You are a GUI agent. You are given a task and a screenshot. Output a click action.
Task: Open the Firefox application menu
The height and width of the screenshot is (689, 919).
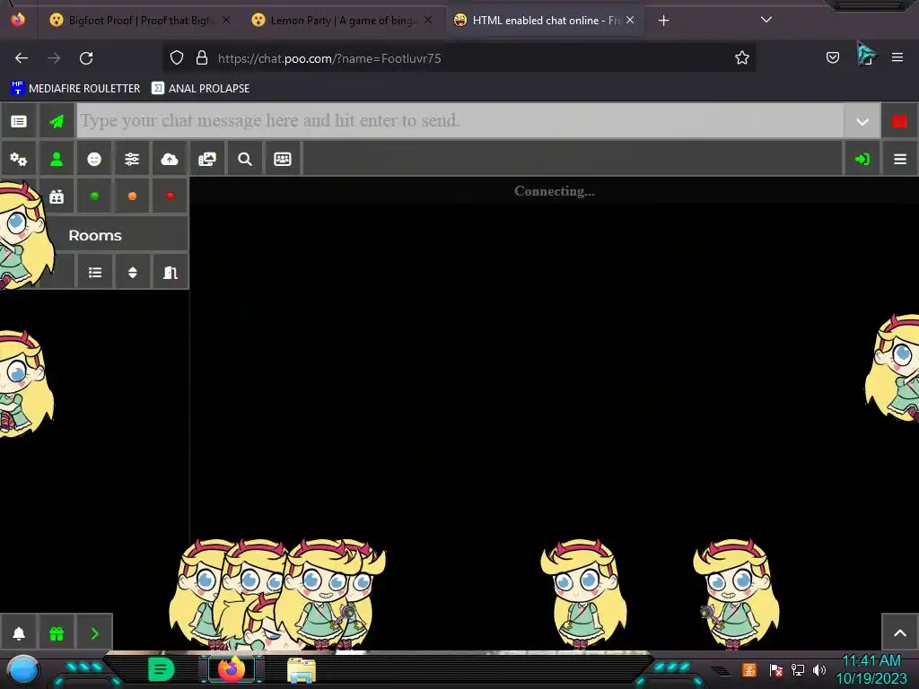click(x=897, y=57)
